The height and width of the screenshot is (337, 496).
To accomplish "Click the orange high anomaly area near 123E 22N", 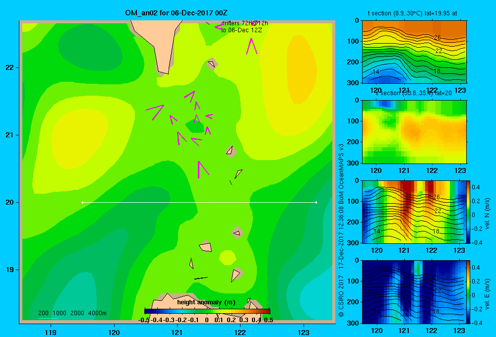I will pyautogui.click(x=301, y=69).
